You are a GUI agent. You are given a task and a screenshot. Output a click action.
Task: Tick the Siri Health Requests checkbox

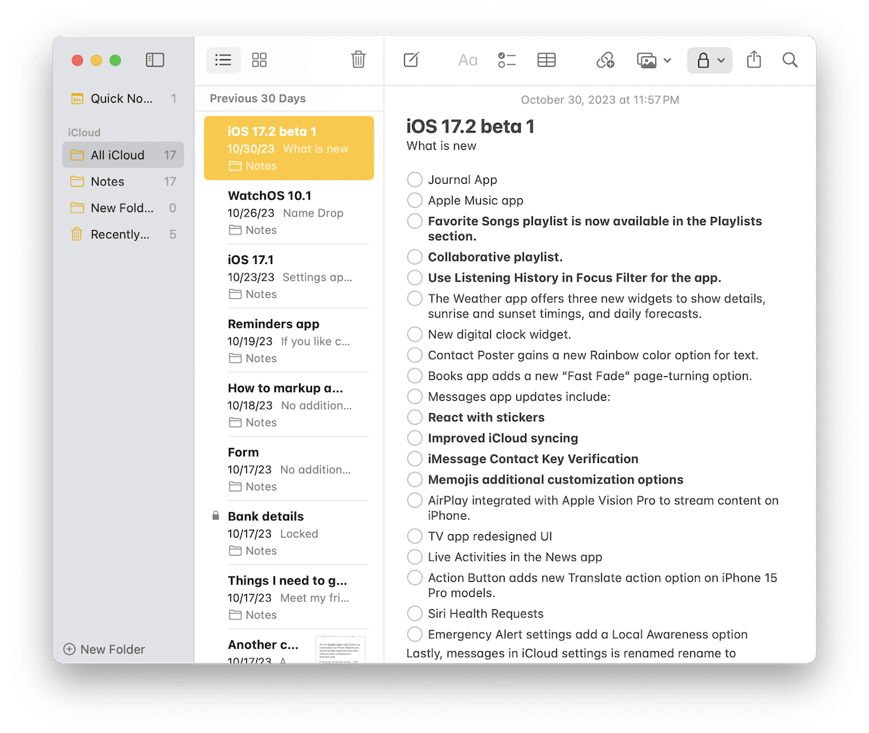coord(415,614)
